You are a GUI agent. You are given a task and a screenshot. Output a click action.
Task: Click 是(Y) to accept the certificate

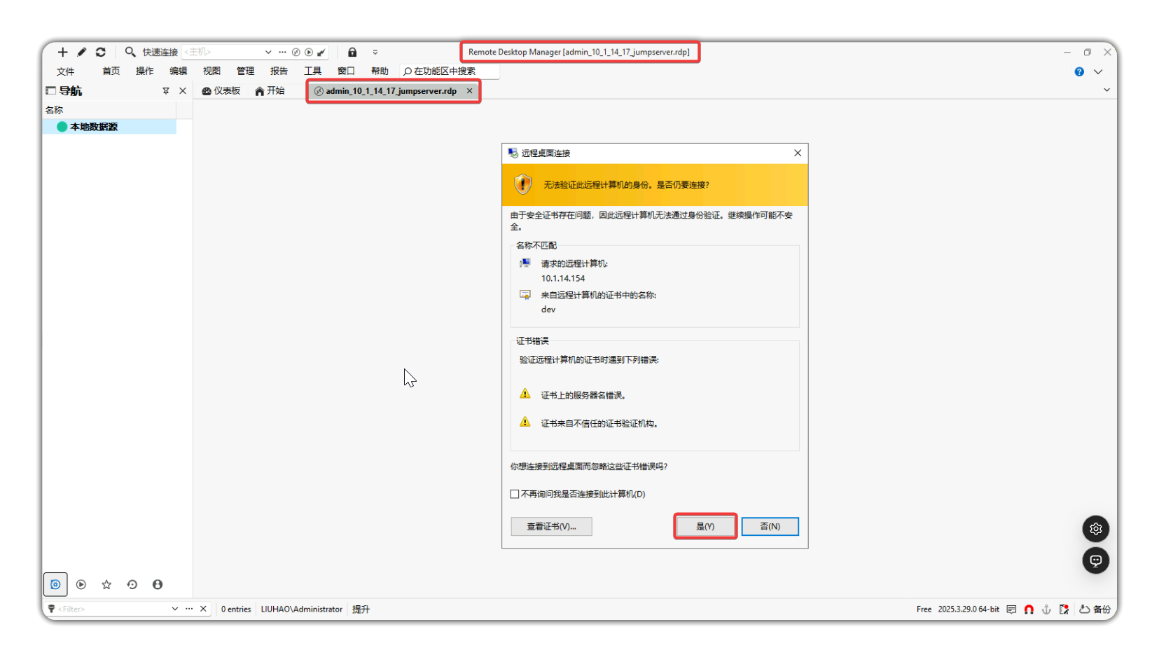click(705, 526)
